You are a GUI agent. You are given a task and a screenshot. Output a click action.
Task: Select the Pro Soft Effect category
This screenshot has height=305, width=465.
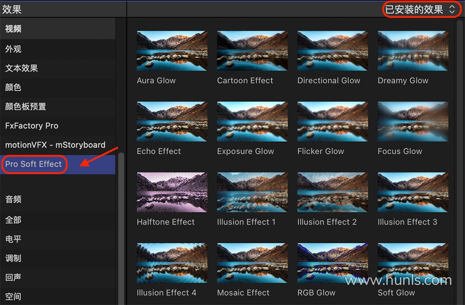pyautogui.click(x=57, y=164)
